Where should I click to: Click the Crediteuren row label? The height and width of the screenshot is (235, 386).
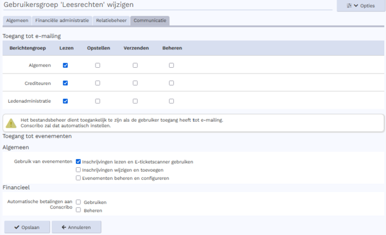point(37,83)
